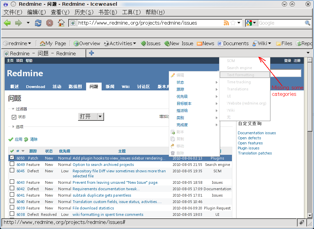Screen dimensions: 314x229
Task: Open the Overview bookmark
Action: 87,44
